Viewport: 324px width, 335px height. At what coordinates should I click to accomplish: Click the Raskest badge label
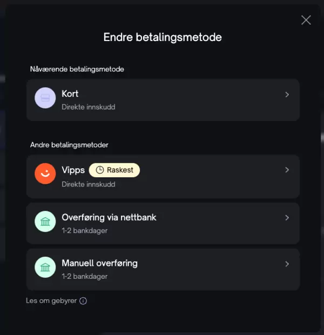(x=114, y=170)
